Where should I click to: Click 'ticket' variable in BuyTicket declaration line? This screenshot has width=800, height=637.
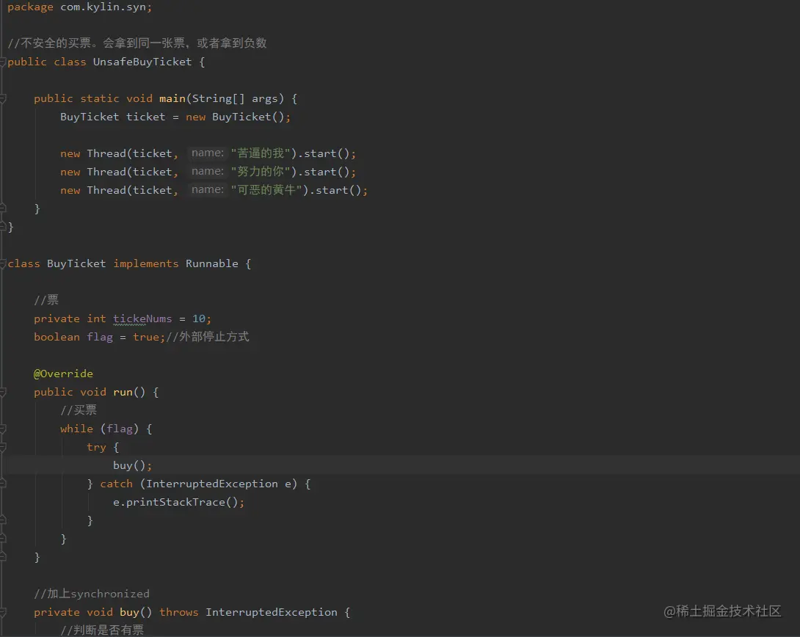point(146,117)
